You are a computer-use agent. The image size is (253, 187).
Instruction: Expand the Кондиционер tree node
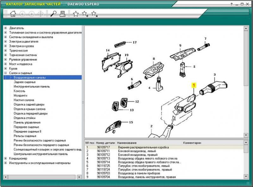coord(6,159)
